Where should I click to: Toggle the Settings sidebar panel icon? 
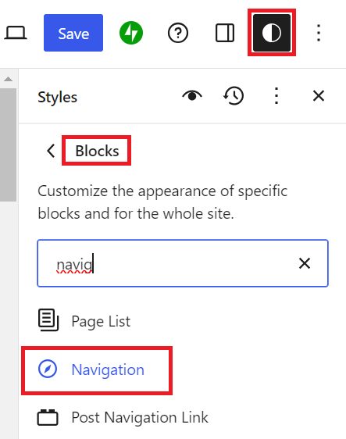[x=225, y=33]
